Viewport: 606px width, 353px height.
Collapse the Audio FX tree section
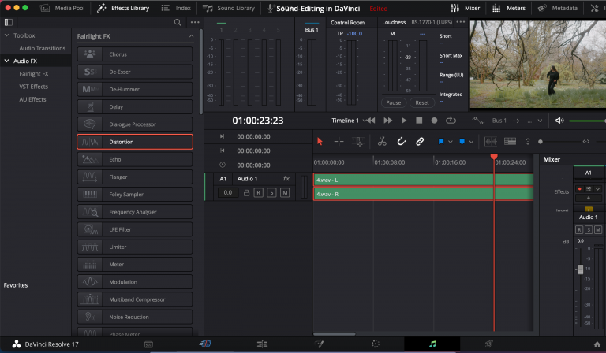[x=6, y=61]
